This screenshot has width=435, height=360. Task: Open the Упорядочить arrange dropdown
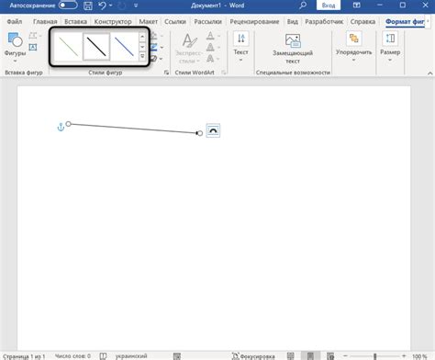[x=353, y=47]
